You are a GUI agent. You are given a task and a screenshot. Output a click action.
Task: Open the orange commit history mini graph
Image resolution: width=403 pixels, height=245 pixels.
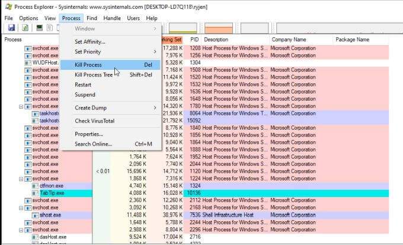tap(219, 28)
